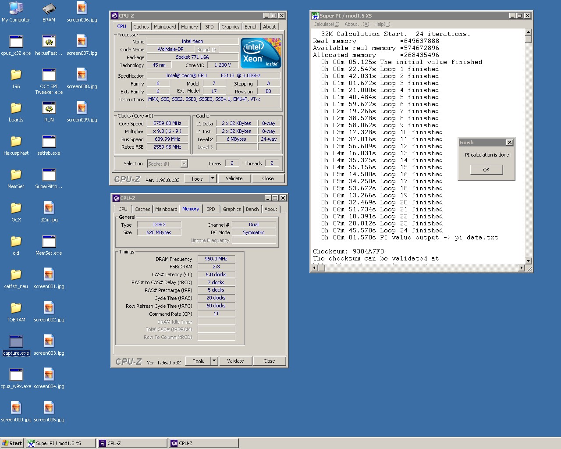The width and height of the screenshot is (561, 449).
Task: Select the SuperPiMo desktop icon
Action: 49,178
